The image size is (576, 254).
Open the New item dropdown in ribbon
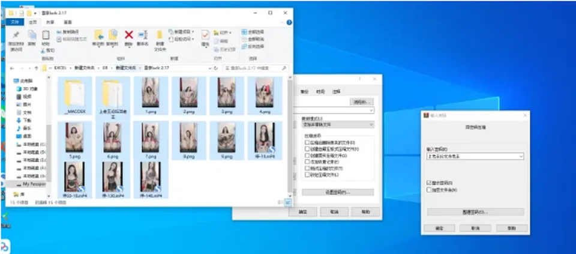(181, 32)
